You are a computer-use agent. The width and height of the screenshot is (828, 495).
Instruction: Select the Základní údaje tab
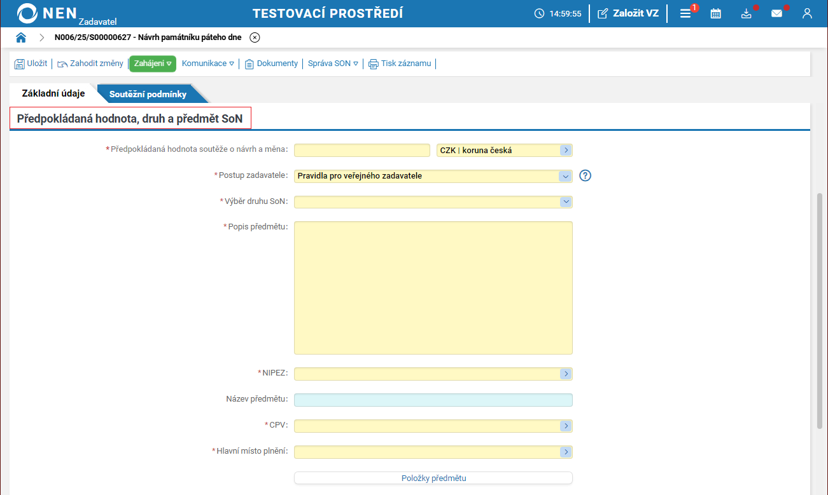pyautogui.click(x=53, y=93)
